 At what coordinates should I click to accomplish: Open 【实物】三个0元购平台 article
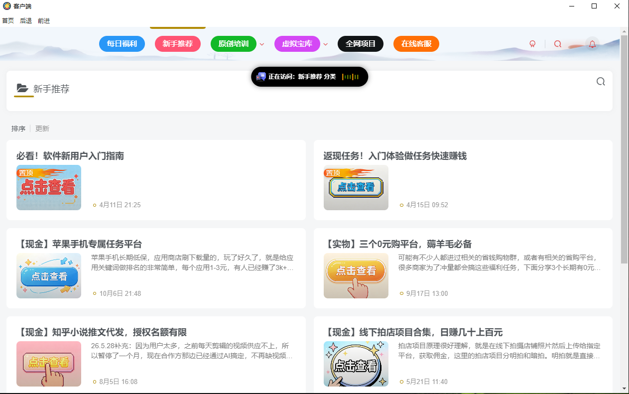397,244
